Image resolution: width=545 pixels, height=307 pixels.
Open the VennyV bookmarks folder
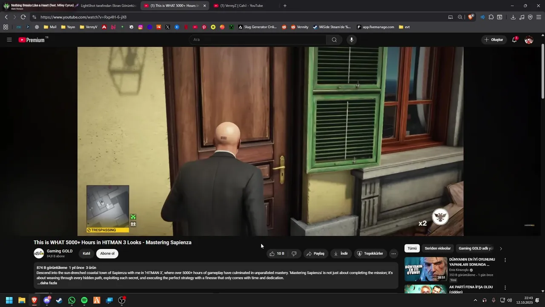(88, 27)
